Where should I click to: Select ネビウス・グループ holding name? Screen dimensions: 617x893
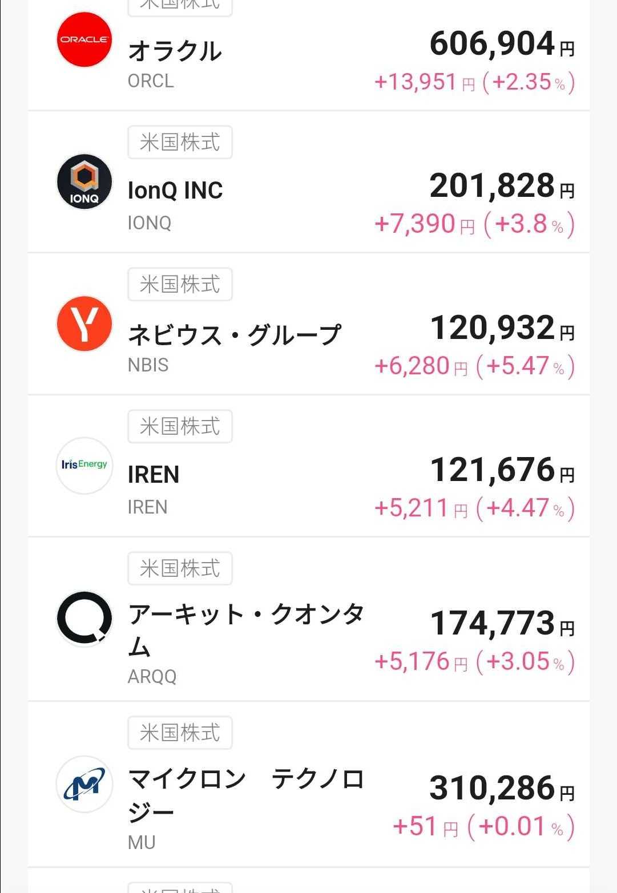(235, 334)
